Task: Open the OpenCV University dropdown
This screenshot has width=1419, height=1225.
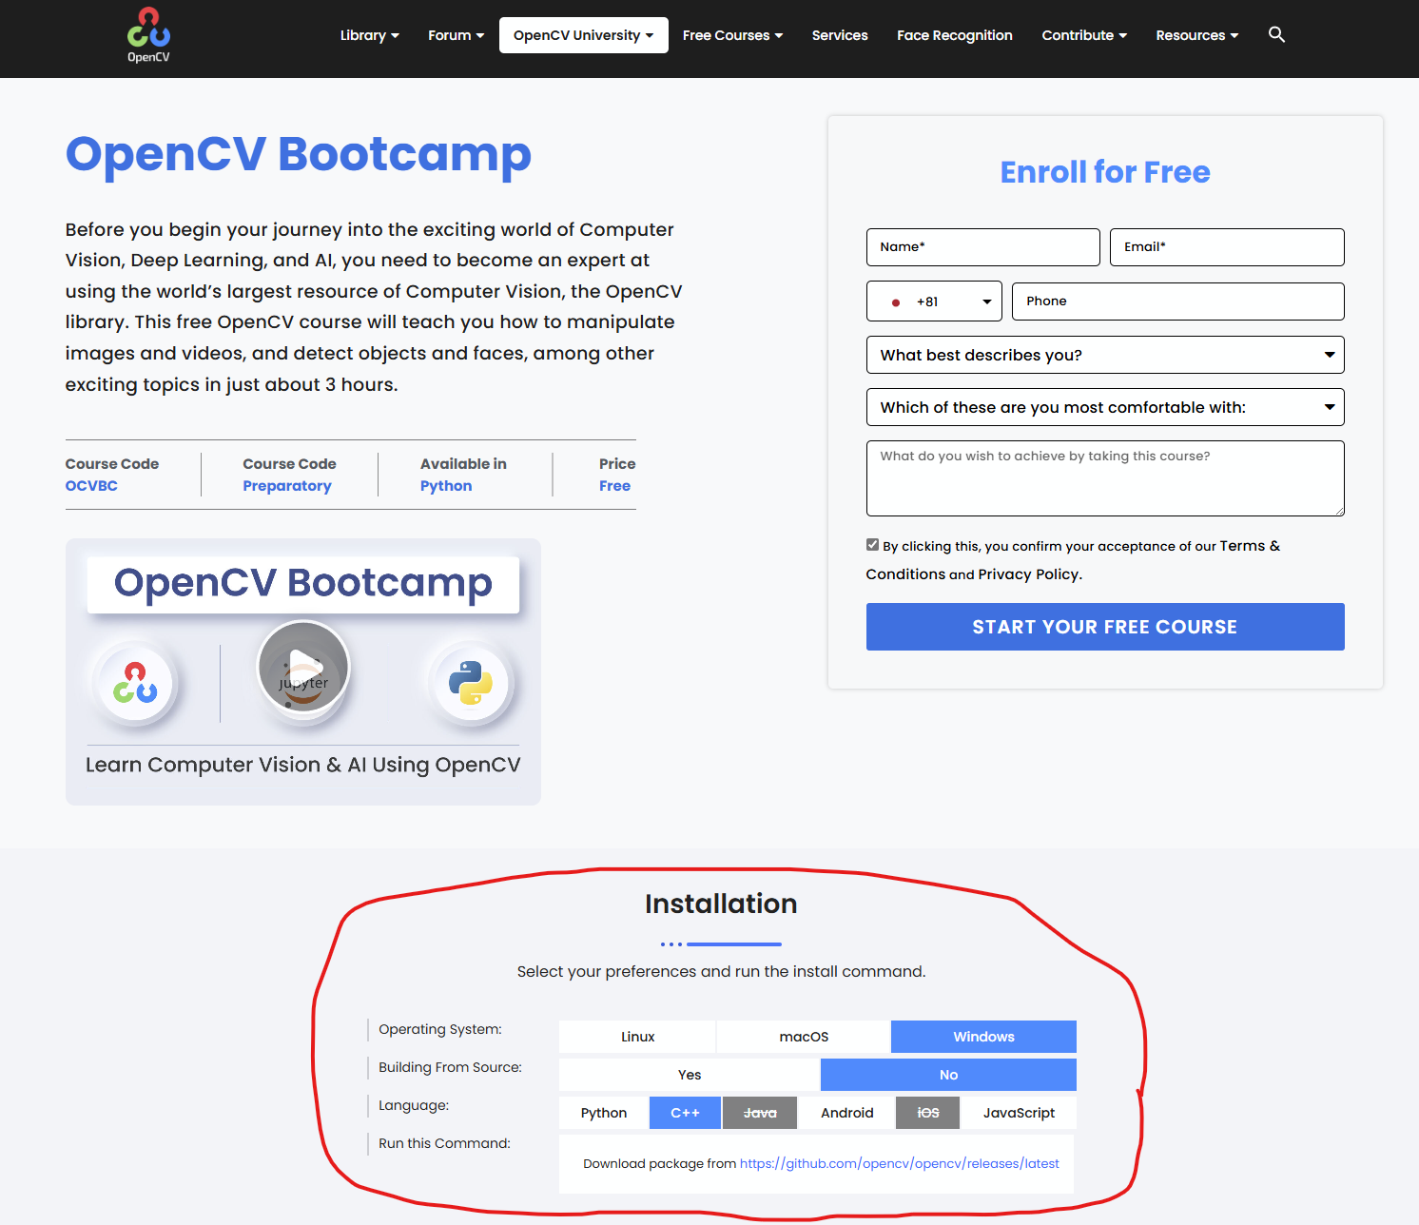Action: 583,35
